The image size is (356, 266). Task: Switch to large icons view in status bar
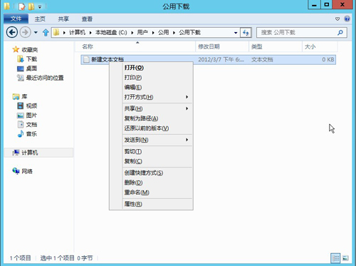[345, 258]
